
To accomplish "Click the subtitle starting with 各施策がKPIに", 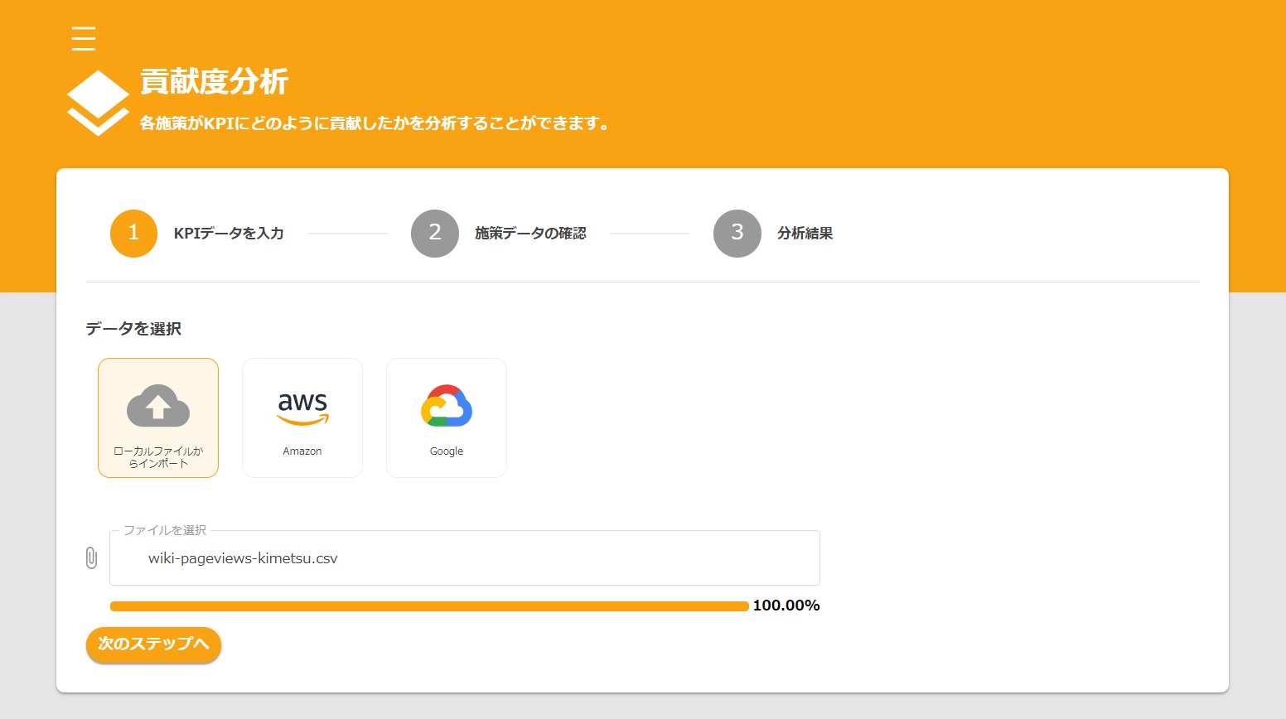I will click(375, 123).
